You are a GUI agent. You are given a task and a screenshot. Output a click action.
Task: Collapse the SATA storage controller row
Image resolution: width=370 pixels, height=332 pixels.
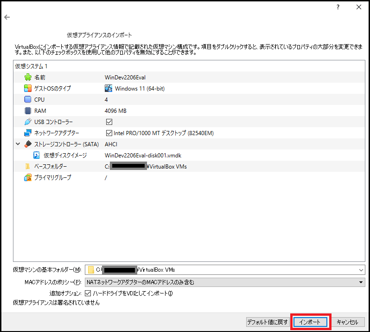click(x=18, y=144)
